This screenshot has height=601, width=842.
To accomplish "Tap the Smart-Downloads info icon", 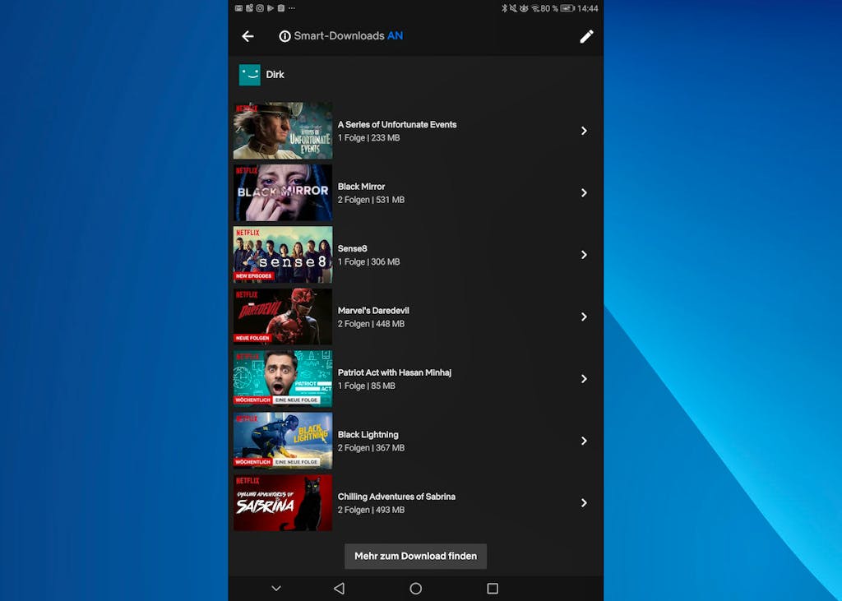I will 285,36.
